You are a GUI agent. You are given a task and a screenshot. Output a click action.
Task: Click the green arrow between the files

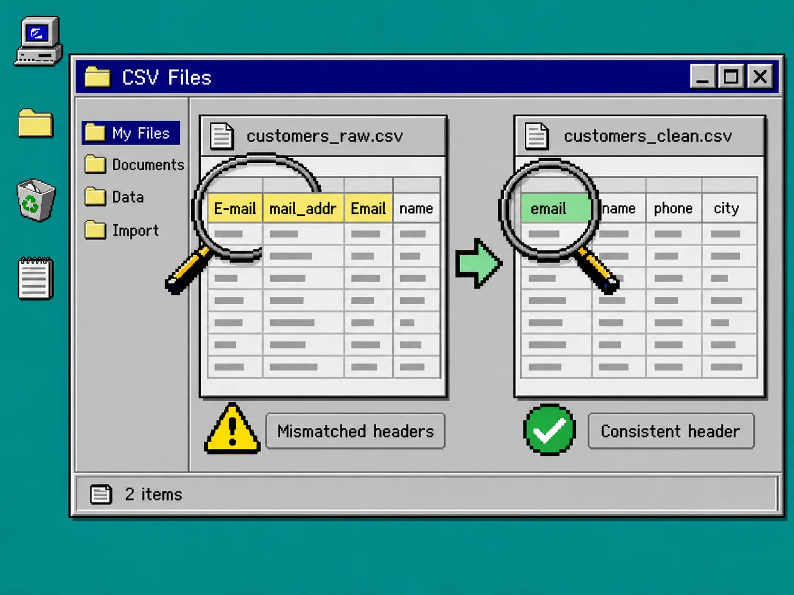pos(478,263)
